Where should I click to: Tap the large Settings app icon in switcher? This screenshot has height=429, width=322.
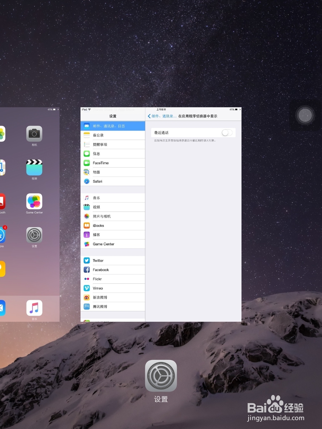tap(161, 376)
